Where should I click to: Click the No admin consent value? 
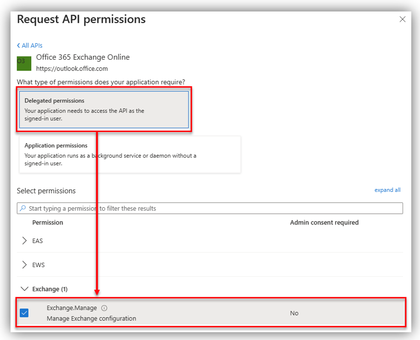pyautogui.click(x=294, y=313)
